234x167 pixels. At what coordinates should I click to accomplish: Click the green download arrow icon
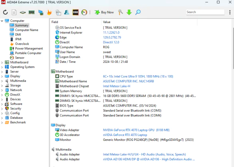[129, 12]
